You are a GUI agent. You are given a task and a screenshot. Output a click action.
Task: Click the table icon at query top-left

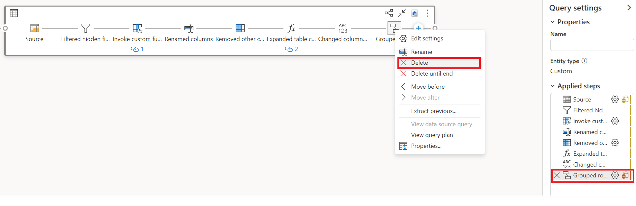14,13
